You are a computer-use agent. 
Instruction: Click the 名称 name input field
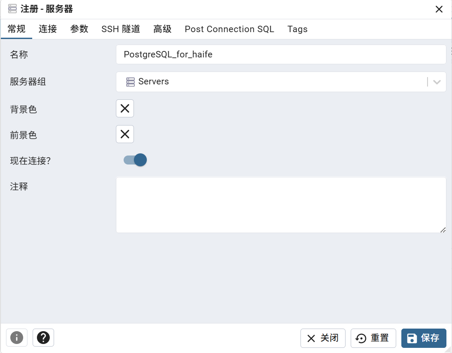click(x=281, y=55)
